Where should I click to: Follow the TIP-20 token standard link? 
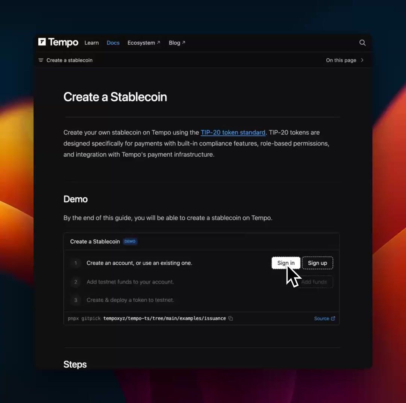click(x=233, y=132)
